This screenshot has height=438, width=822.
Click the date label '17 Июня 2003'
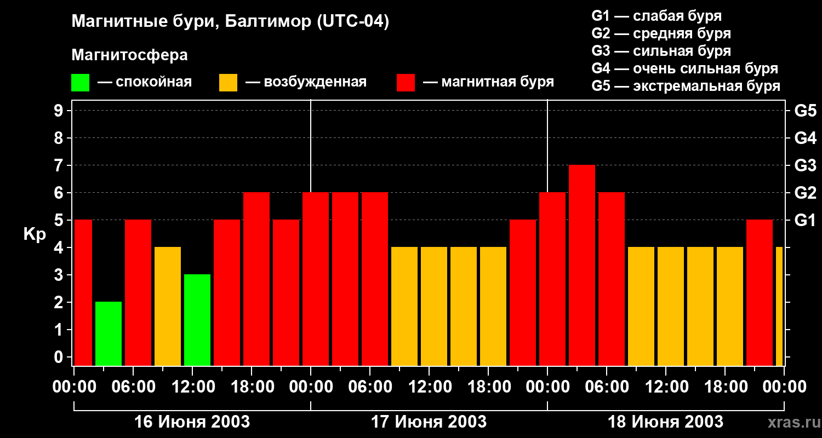(x=429, y=422)
